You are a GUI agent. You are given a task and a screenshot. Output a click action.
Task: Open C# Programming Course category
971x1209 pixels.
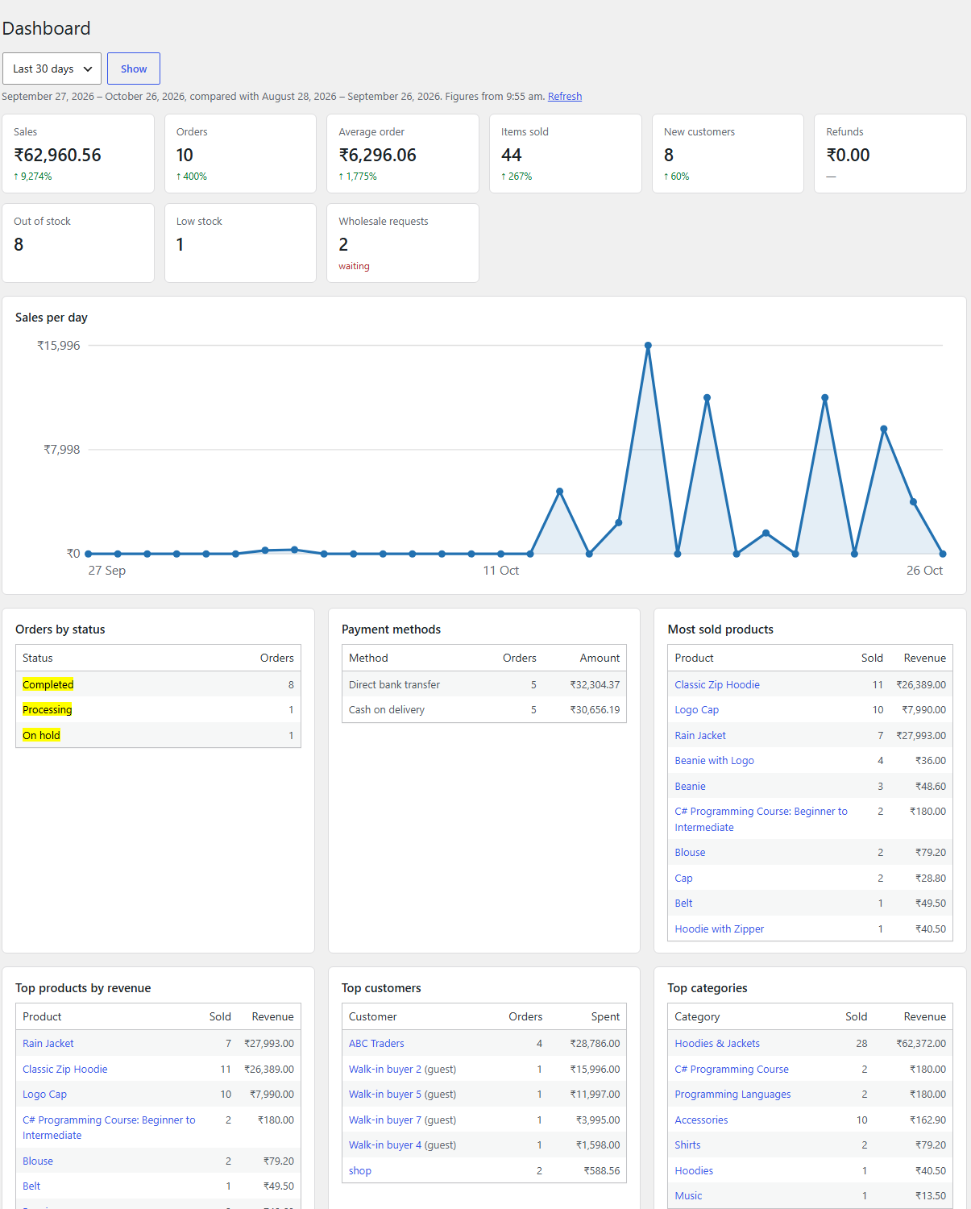tap(732, 1069)
